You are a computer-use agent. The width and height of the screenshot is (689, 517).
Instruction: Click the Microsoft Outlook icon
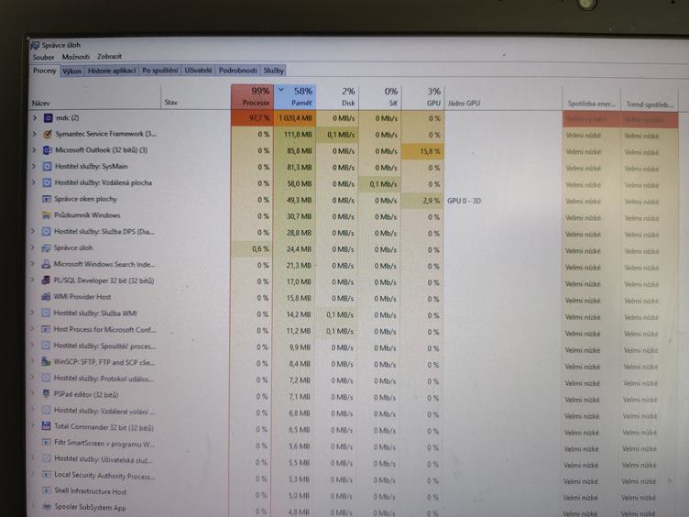[x=47, y=150]
